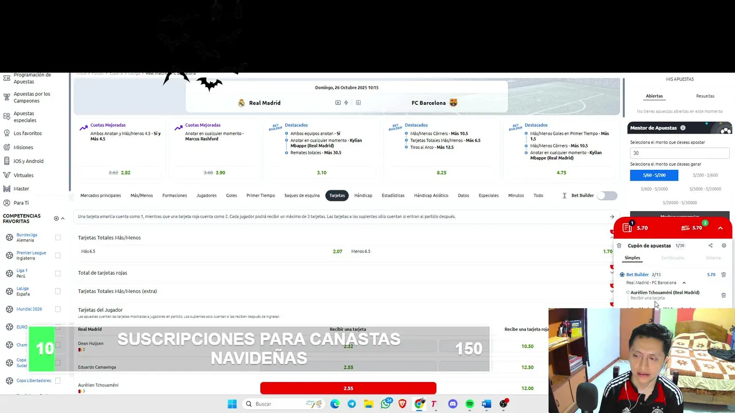Click the rules description arrow icon
The height and width of the screenshot is (413, 735).
[612, 217]
